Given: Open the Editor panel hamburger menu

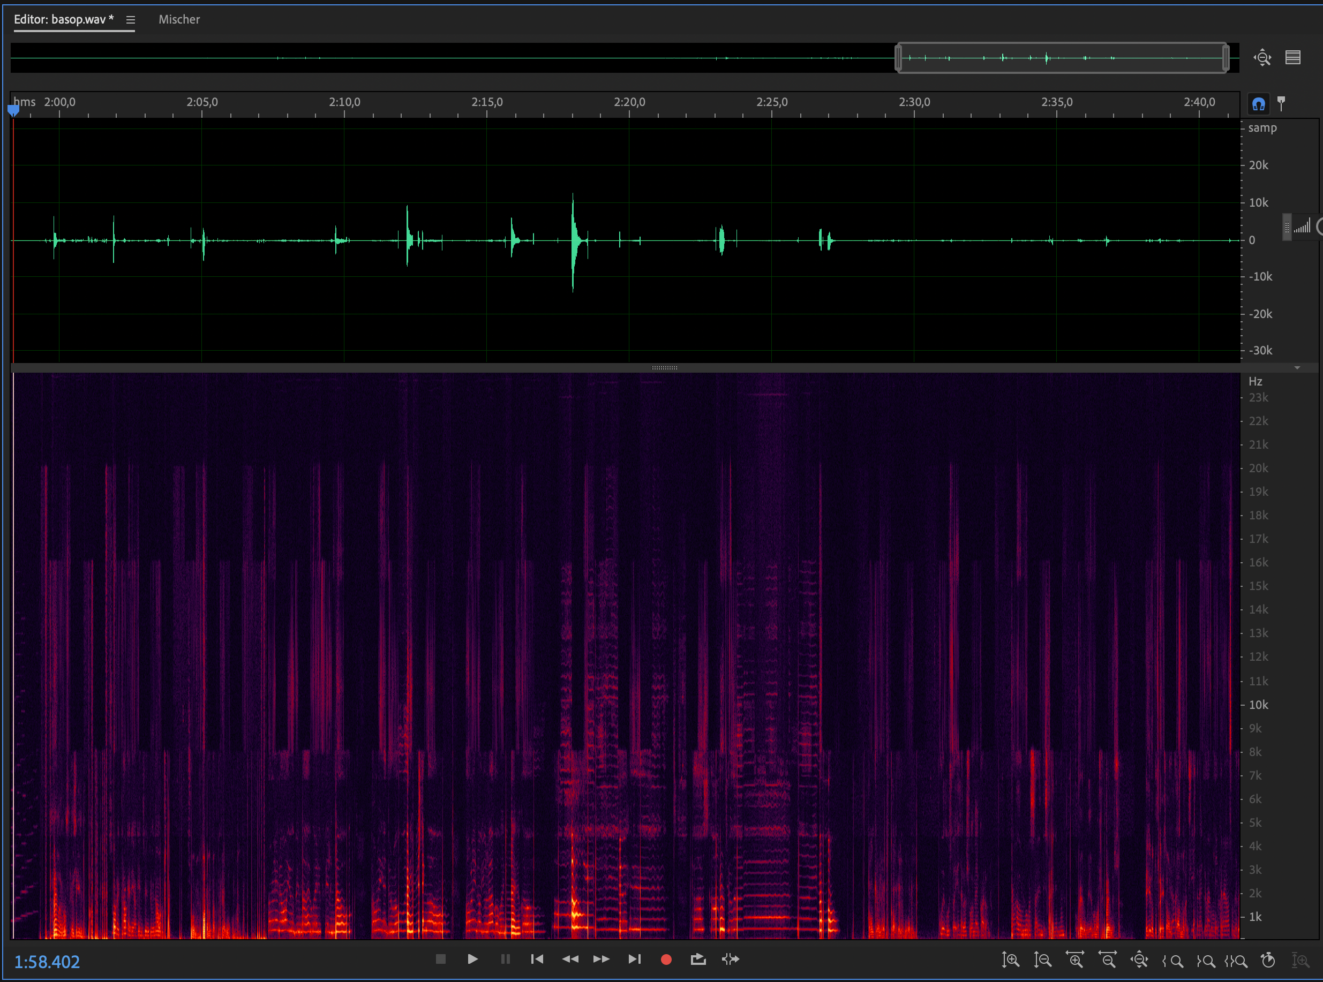Looking at the screenshot, I should point(131,20).
